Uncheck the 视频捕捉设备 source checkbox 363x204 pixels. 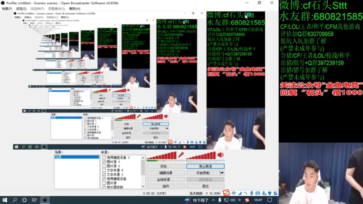click(104, 179)
